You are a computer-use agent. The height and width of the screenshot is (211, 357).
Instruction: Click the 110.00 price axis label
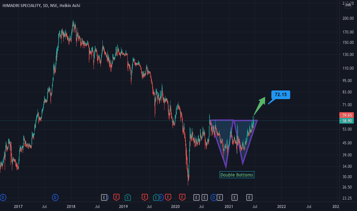point(348,68)
